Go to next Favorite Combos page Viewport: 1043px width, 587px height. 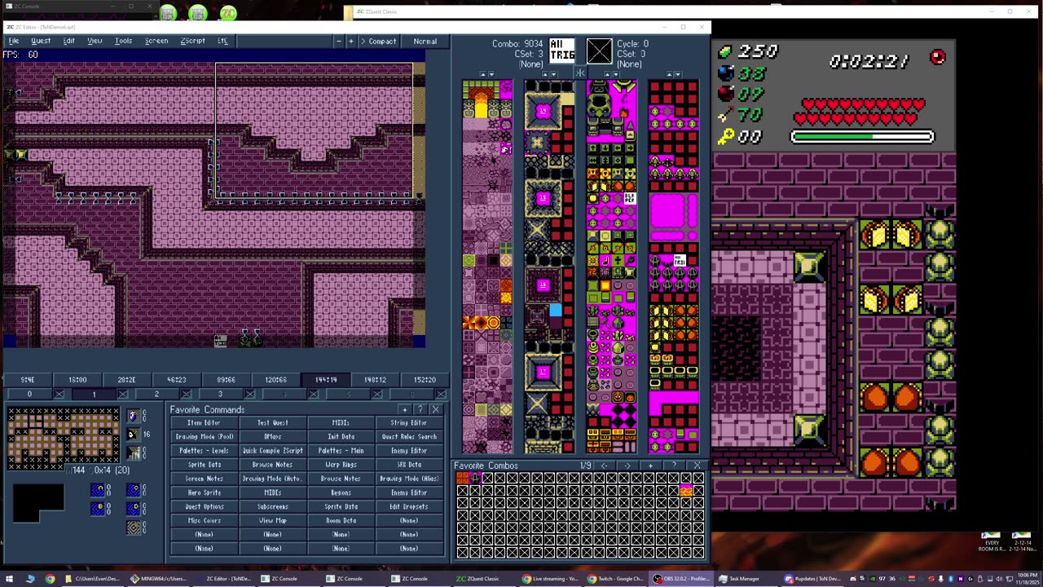627,466
